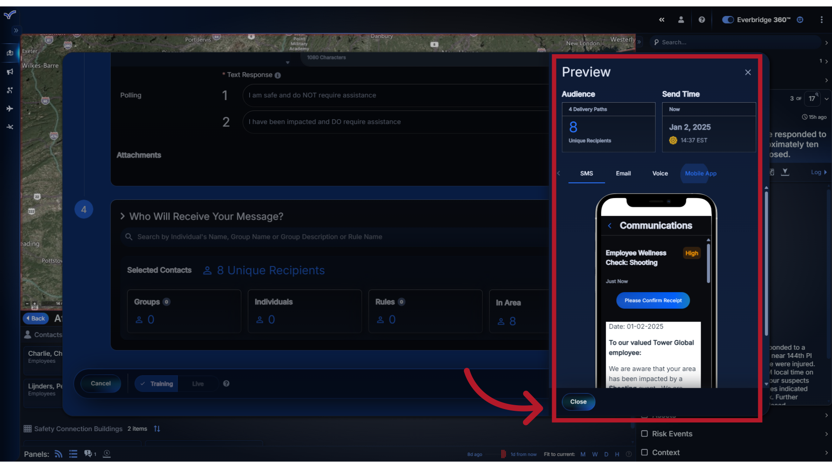Open the feed panel icon next to Panels
The image size is (832, 468).
click(x=58, y=454)
